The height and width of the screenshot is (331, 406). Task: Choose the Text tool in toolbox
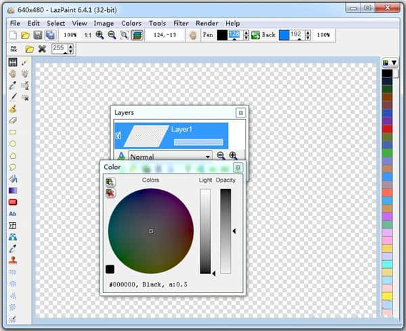[13, 213]
